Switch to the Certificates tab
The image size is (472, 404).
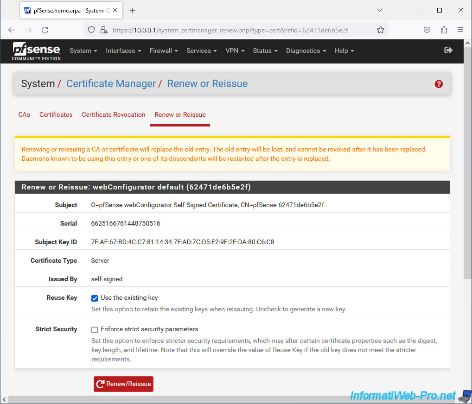[x=56, y=114]
